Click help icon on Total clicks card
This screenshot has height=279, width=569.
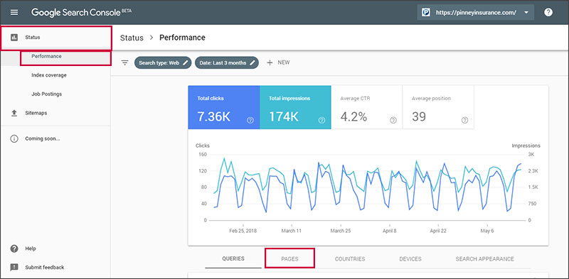[250, 121]
